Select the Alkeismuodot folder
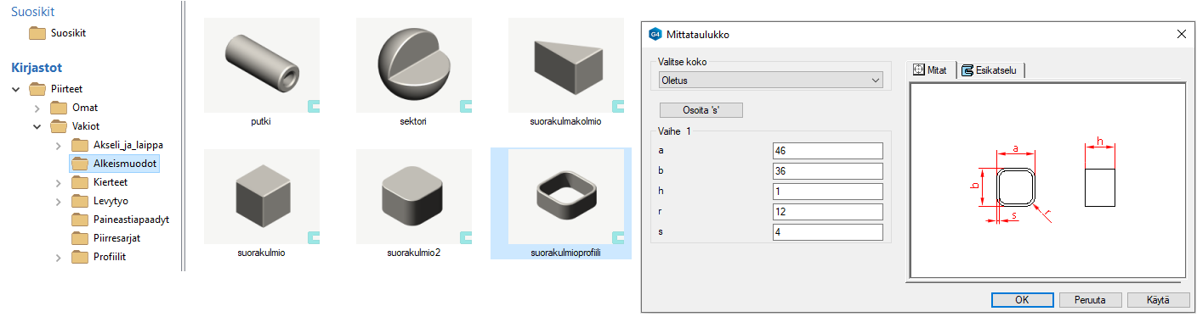1197x317 pixels. point(114,163)
